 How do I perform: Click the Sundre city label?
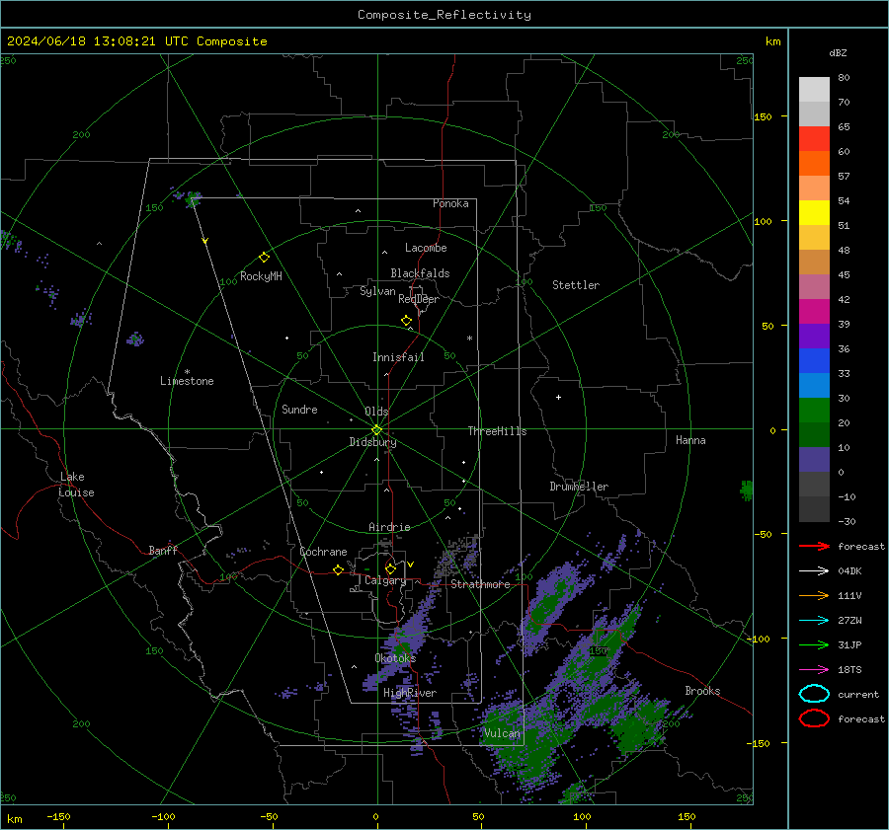tap(299, 409)
